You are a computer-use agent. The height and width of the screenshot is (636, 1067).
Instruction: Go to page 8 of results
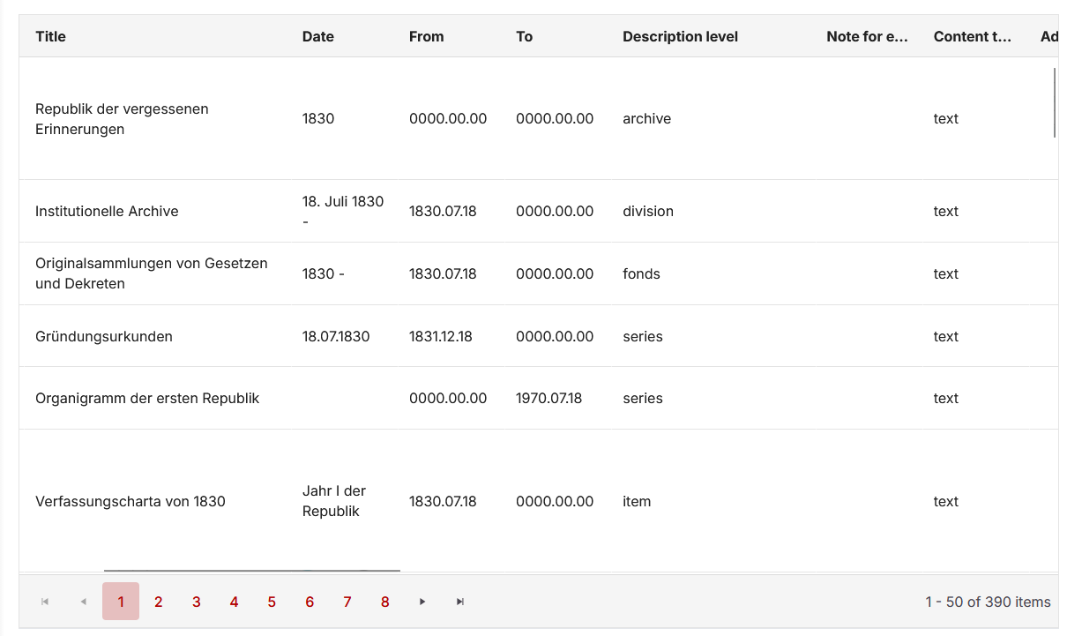pyautogui.click(x=384, y=602)
